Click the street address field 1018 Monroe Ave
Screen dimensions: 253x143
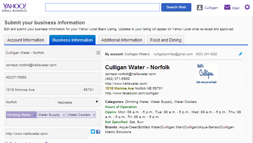tap(43, 90)
